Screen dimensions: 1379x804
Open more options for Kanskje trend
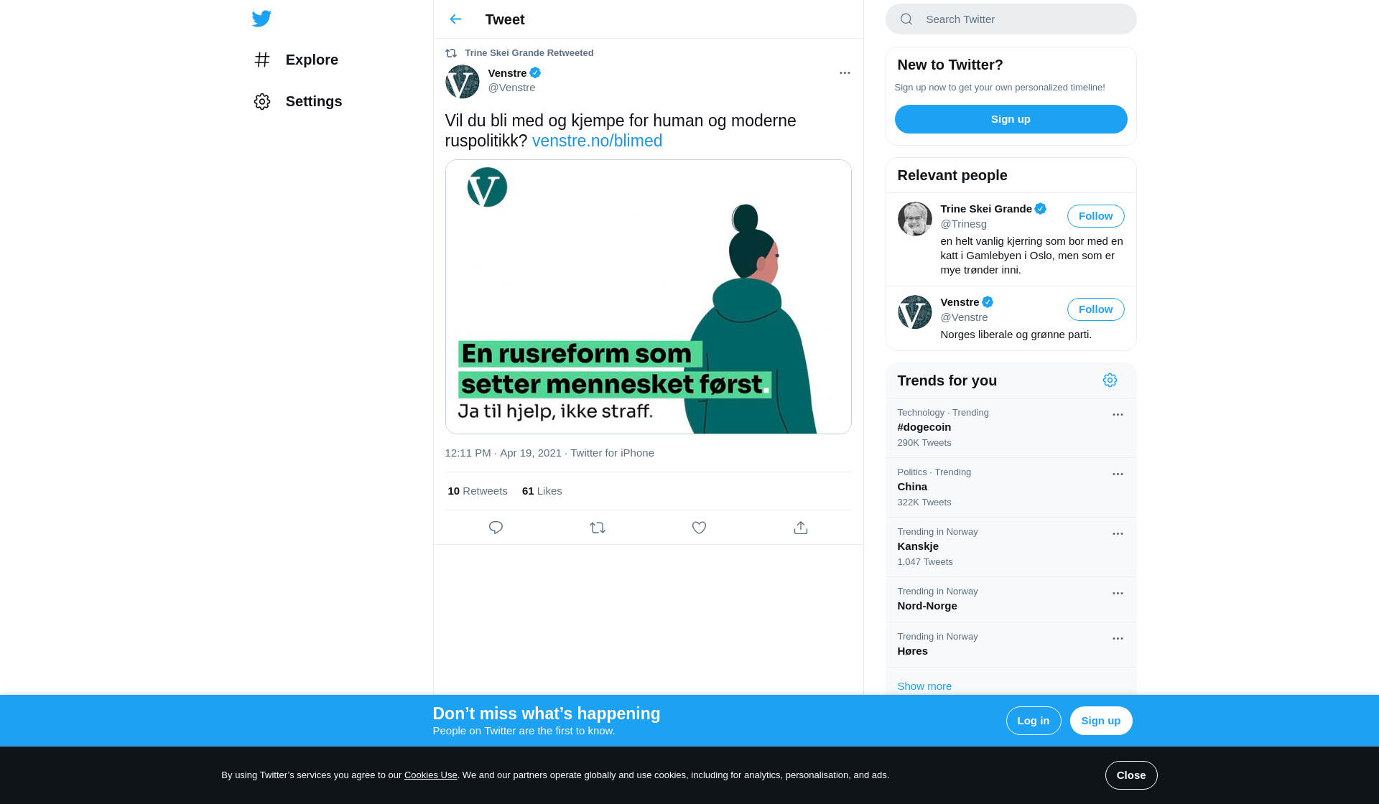tap(1118, 534)
